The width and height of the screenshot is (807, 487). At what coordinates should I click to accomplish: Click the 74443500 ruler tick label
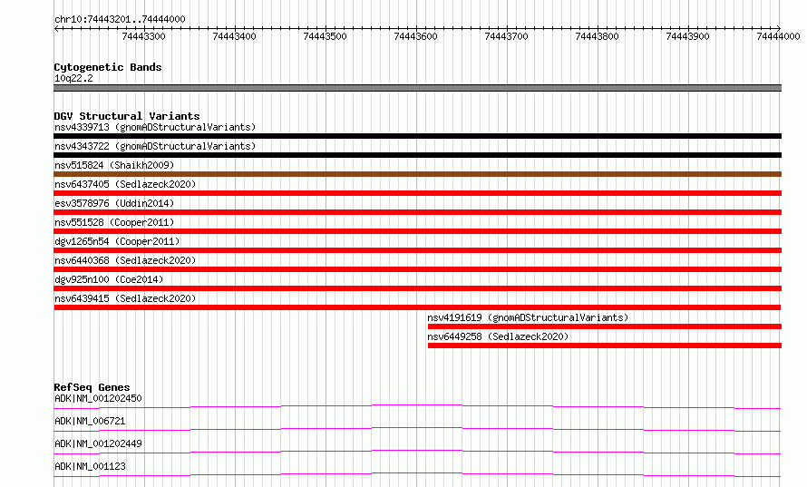point(325,36)
